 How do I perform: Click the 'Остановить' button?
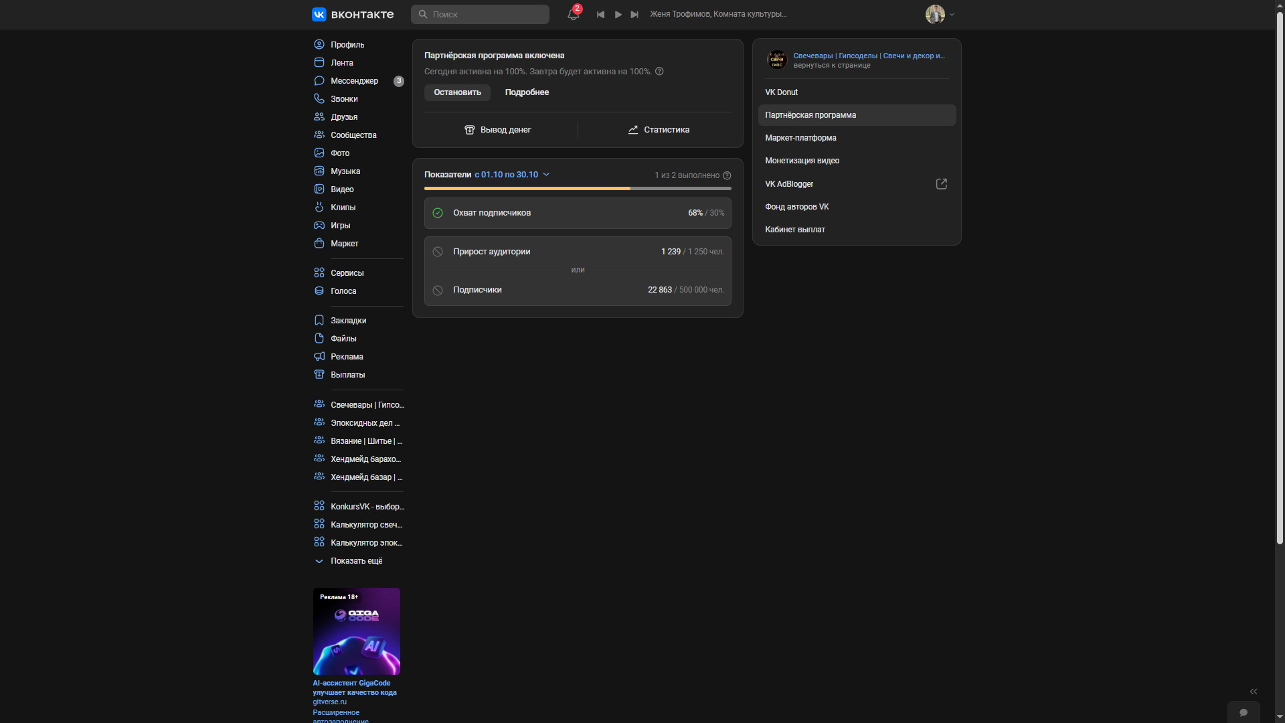(x=457, y=92)
